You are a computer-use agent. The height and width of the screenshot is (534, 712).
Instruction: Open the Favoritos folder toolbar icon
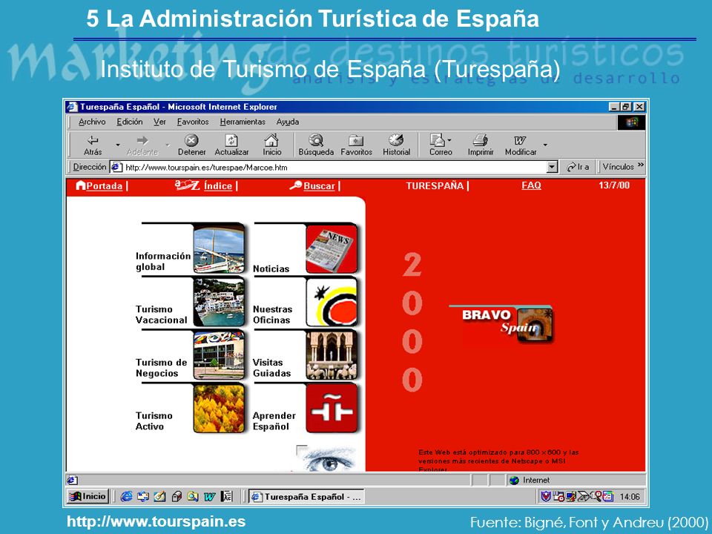(356, 140)
